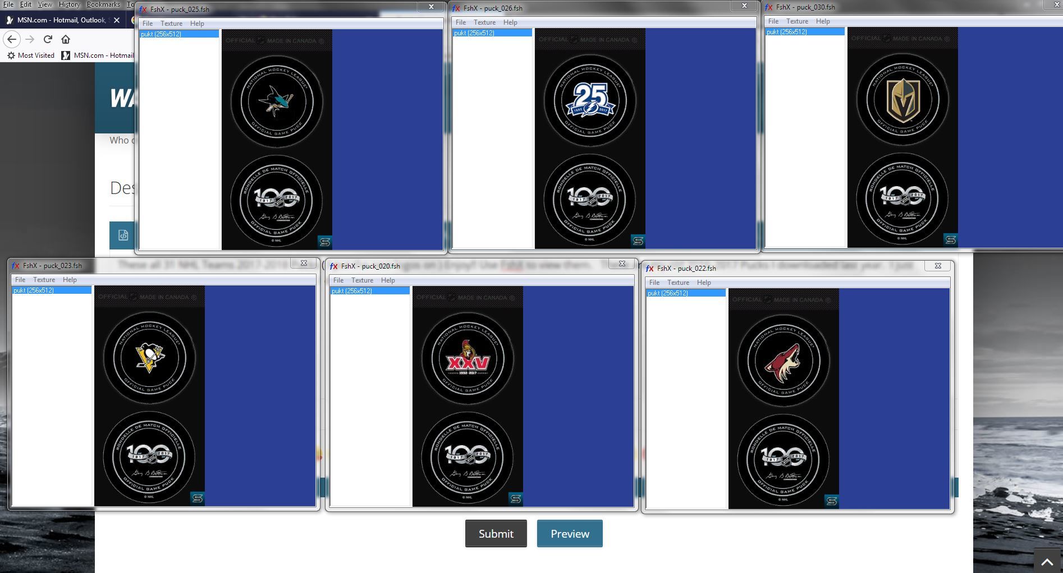
Task: Go to the browser home page
Action: pyautogui.click(x=66, y=39)
